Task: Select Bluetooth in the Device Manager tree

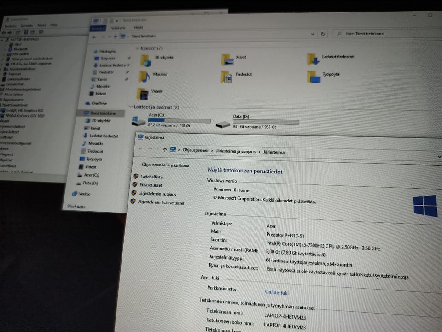Action: coord(18,49)
